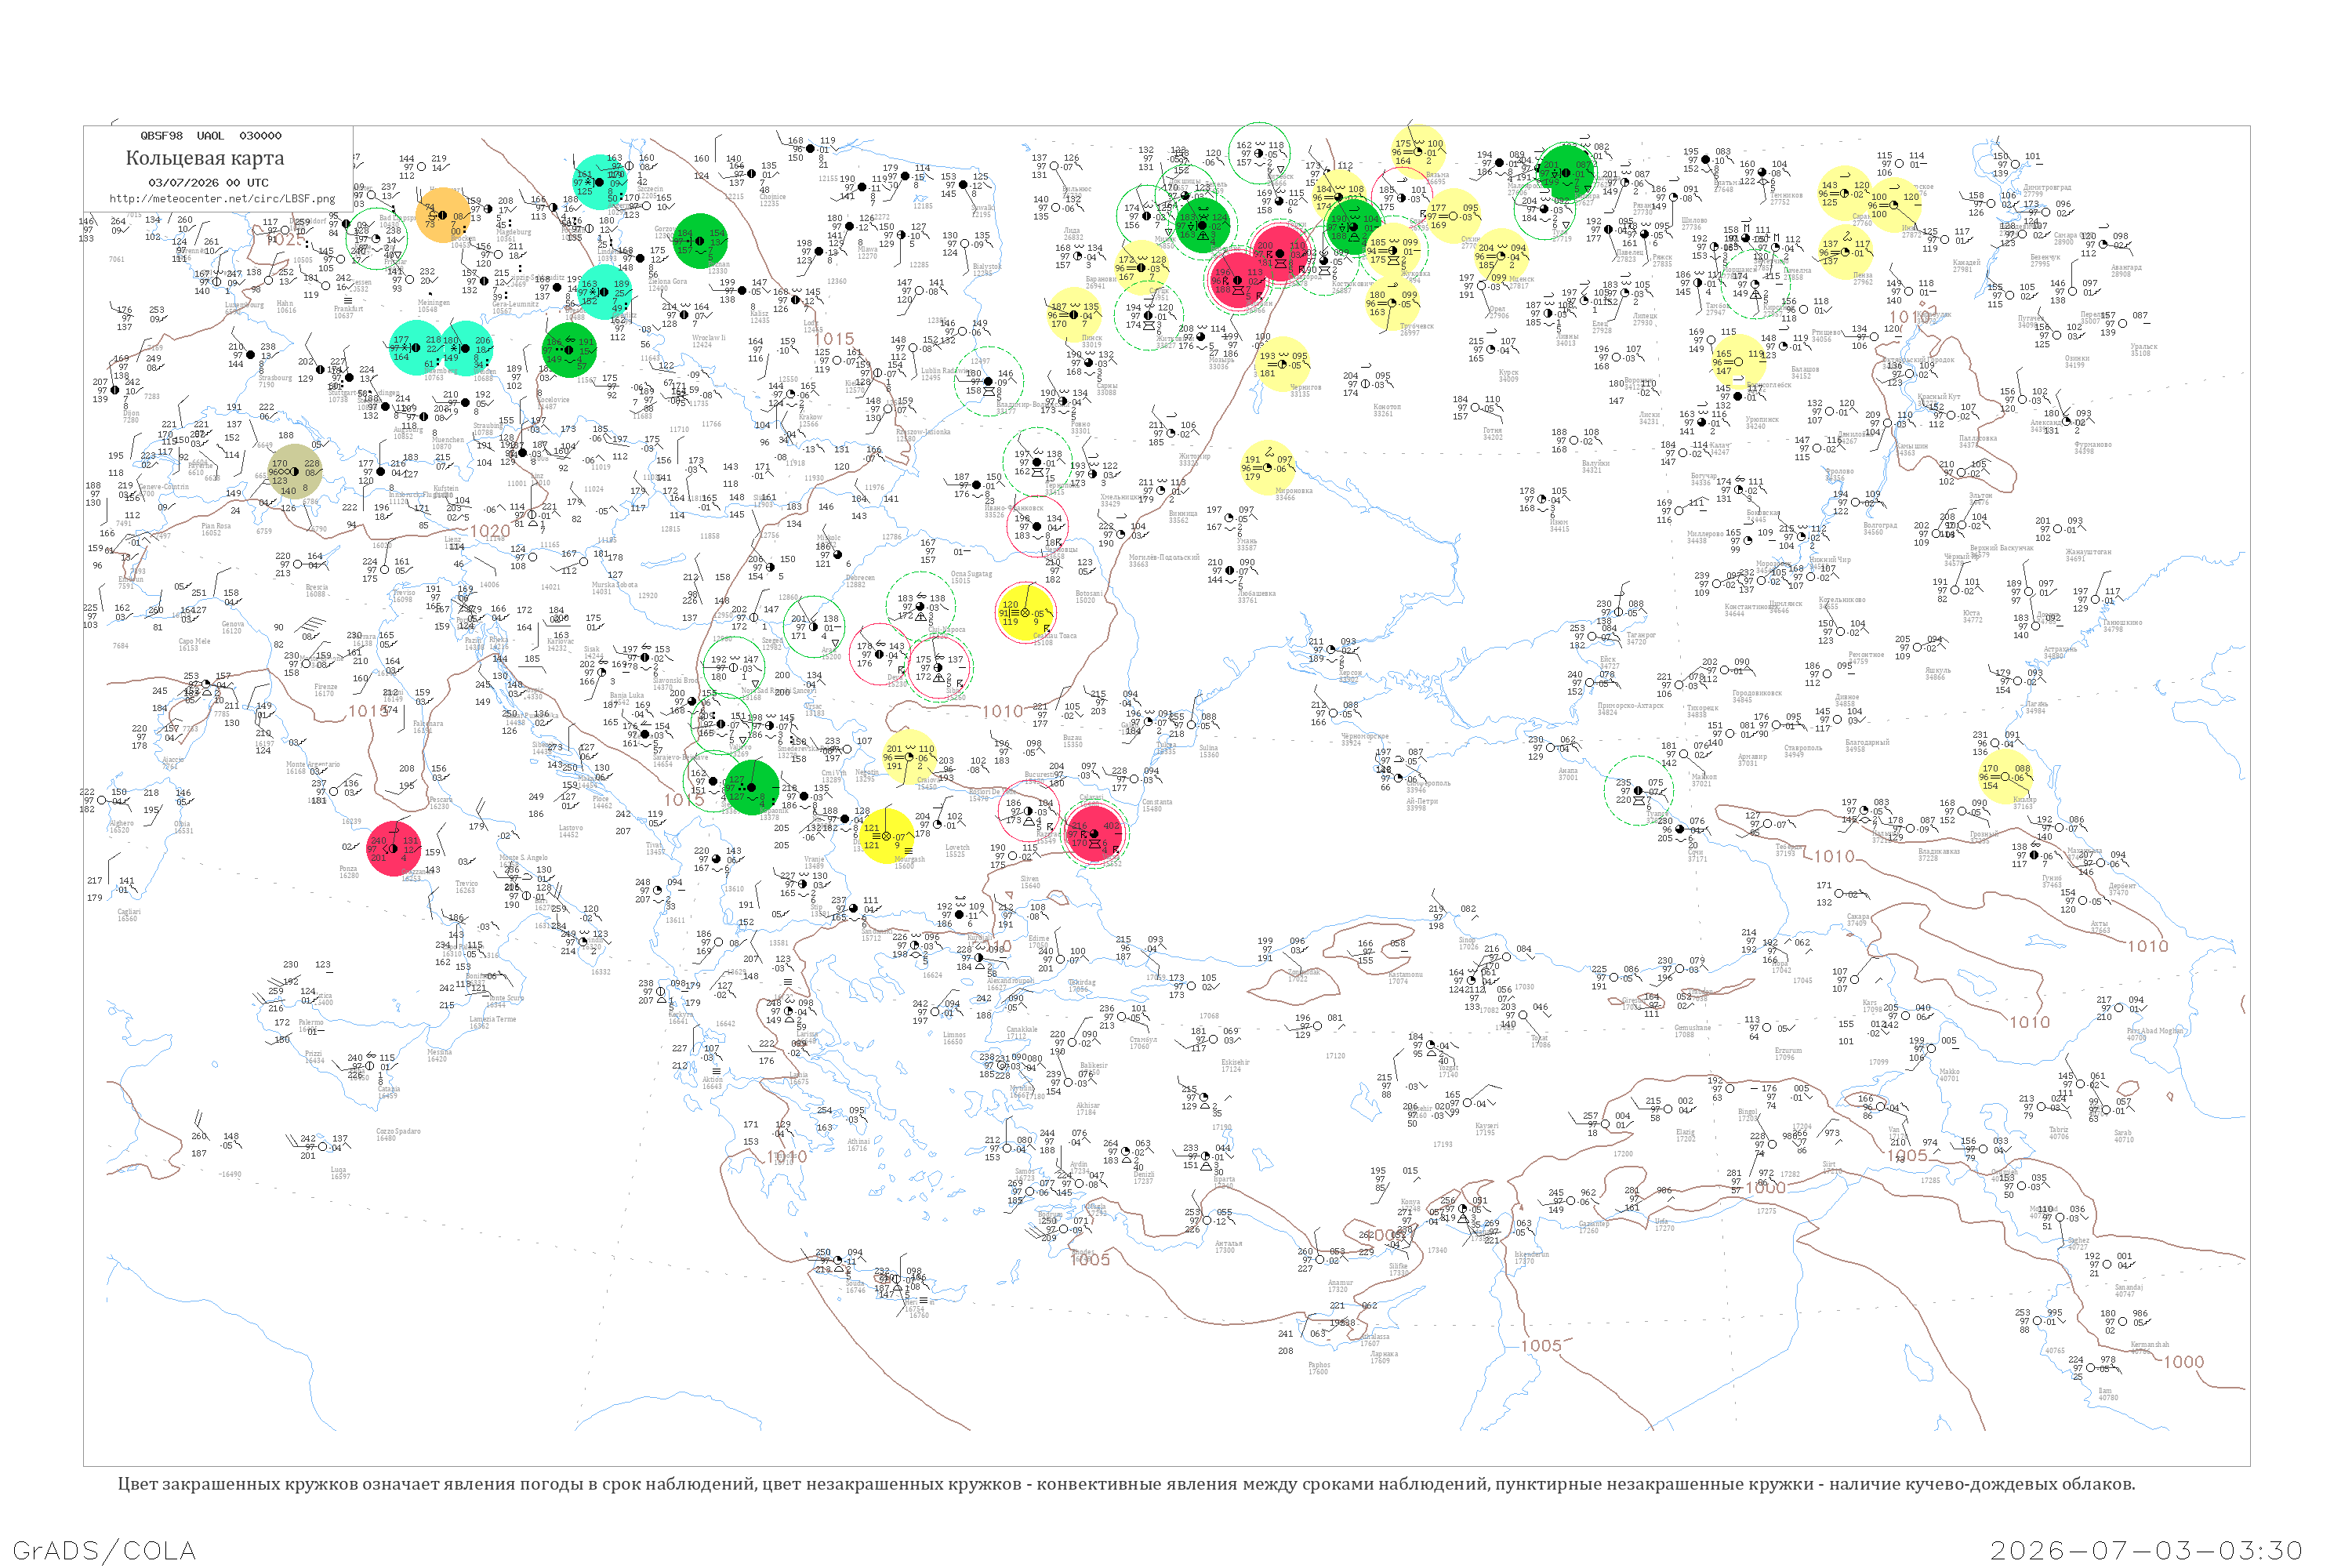2352x1568 pixels.
Task: Click the 'Wroclaw Ii' station label
Action: click(708, 338)
